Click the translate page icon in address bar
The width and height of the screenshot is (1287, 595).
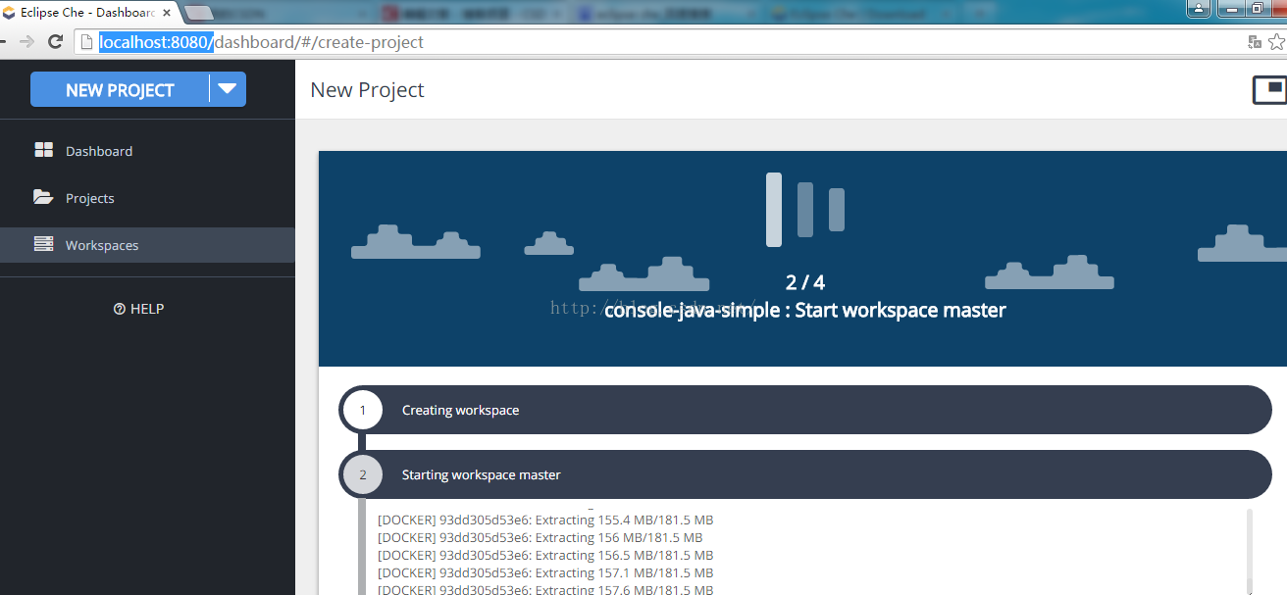click(1254, 42)
